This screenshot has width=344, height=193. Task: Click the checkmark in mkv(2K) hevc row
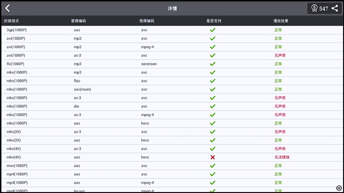[x=213, y=140]
